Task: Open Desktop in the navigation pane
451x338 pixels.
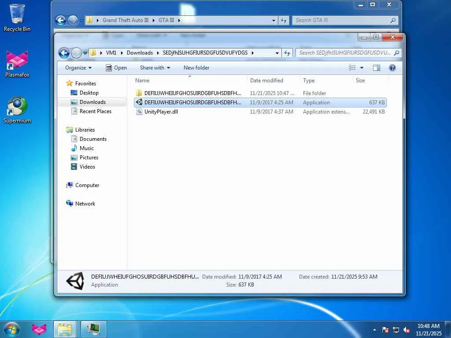Action: 89,92
